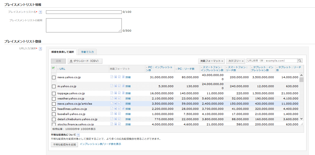The image size is (315, 155).
Task: Open 詳細 link for baseball.yahoo.co.jp
Action: pyautogui.click(x=128, y=114)
